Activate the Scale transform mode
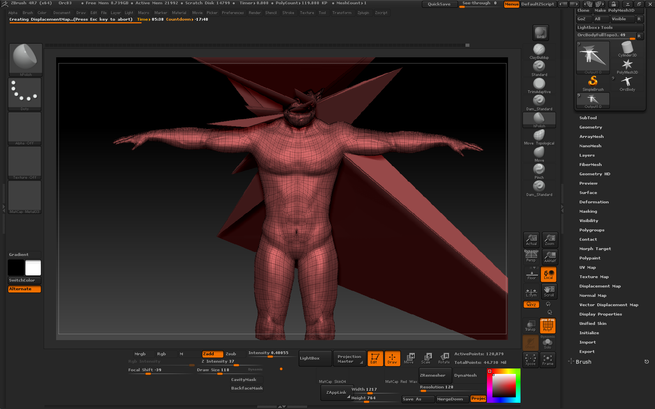Viewport: 655px width, 409px height. tap(426, 358)
